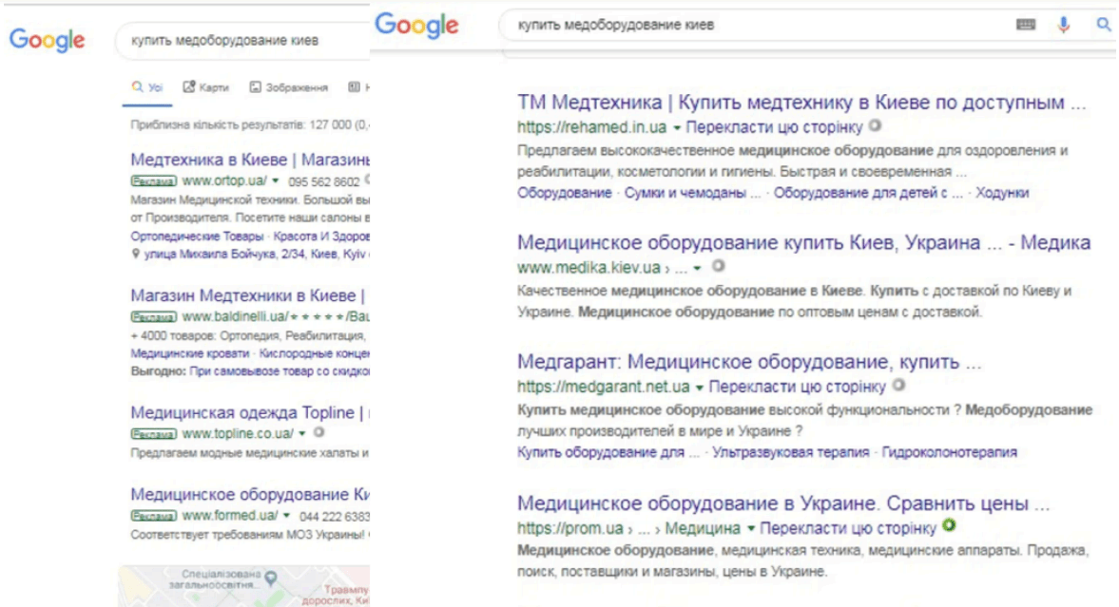
Task: Open ad Медицинское оборудование from formed.ua
Action: [250, 494]
